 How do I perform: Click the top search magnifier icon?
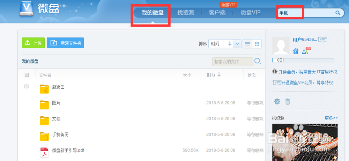pos(338,13)
